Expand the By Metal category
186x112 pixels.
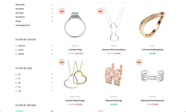(52, 9)
